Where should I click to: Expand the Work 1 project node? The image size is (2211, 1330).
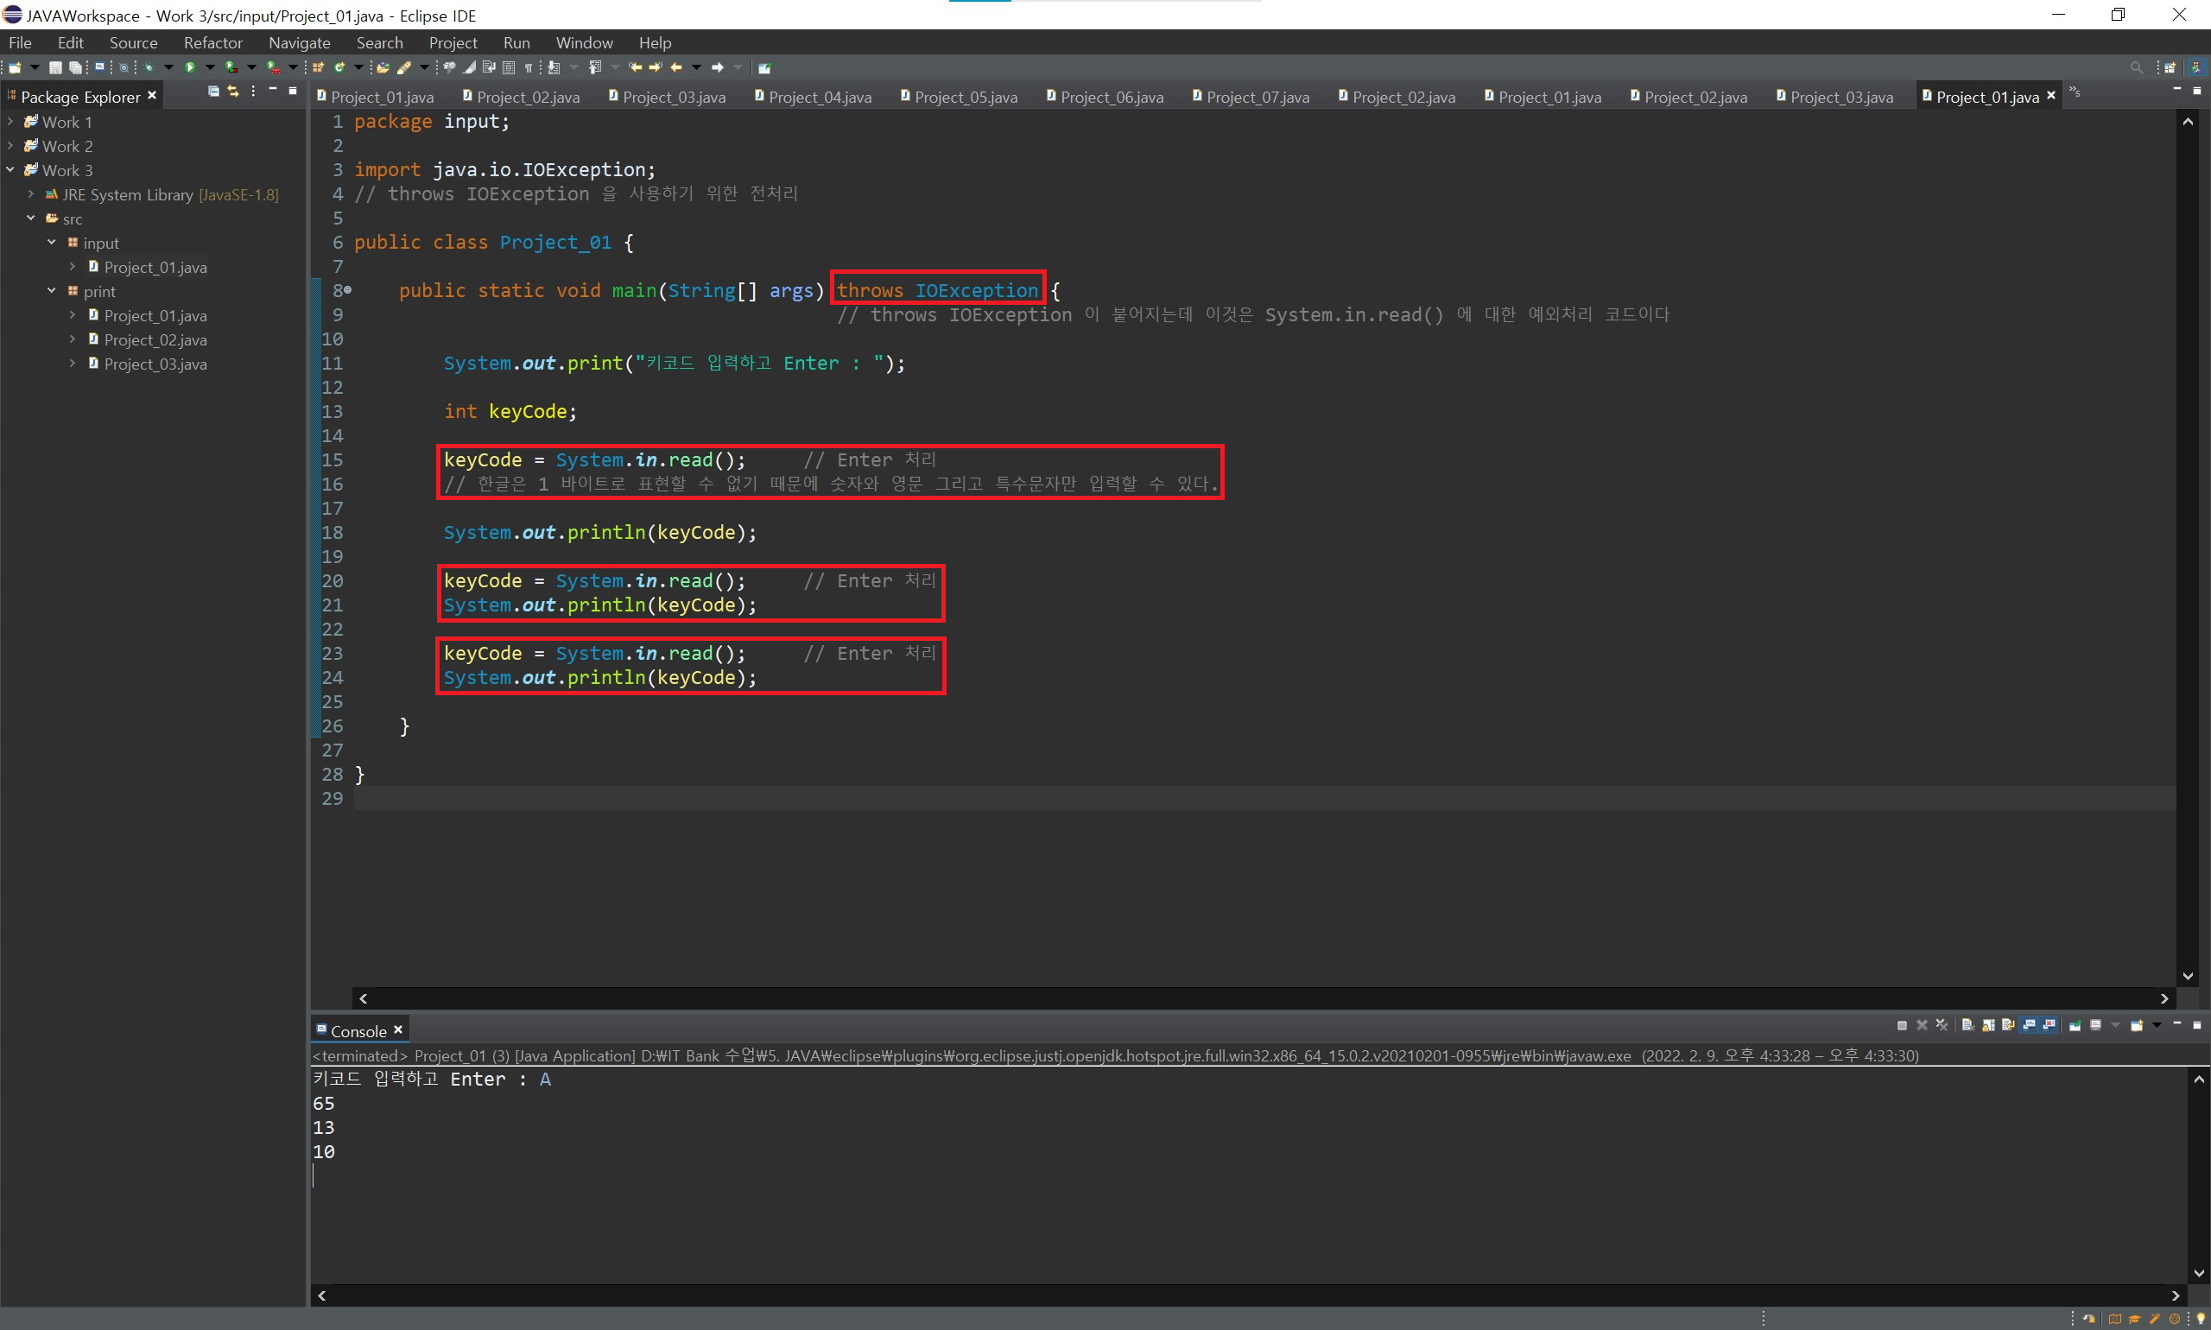point(10,122)
